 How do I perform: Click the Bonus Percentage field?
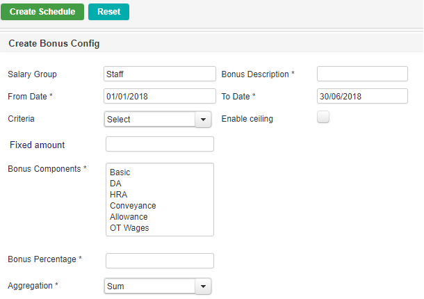pyautogui.click(x=160, y=261)
